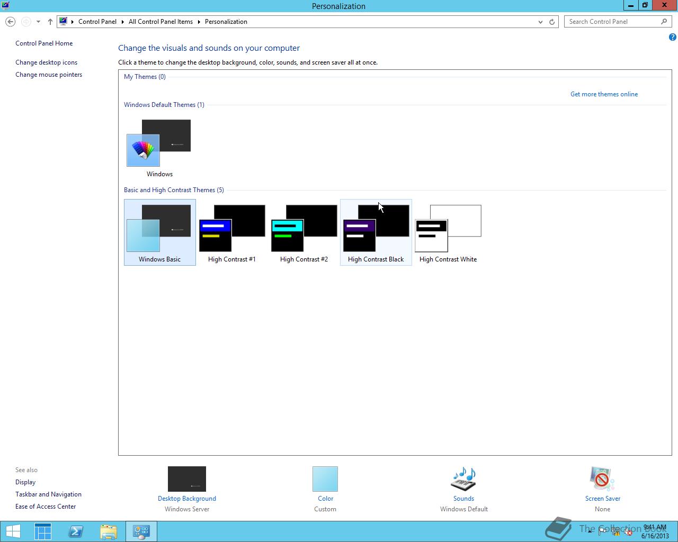Select the High Contrast White theme
This screenshot has height=542, width=678.
[448, 232]
